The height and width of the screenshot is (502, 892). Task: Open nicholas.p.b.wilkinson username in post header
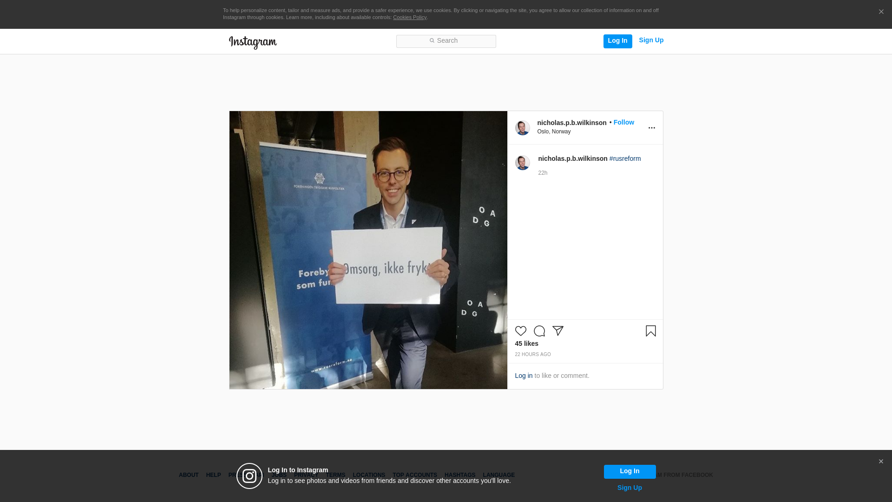[x=571, y=123]
